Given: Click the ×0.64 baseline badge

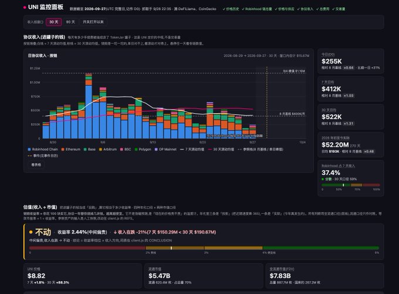Looking at the screenshot, I should [x=349, y=68].
